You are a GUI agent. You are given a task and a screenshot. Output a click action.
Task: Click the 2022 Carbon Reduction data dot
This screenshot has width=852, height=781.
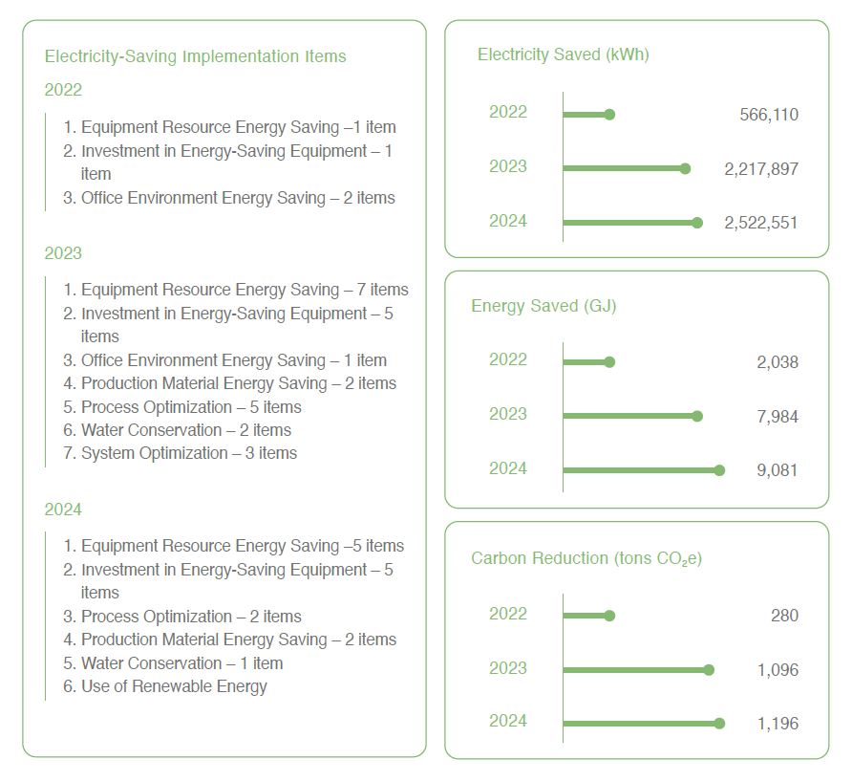pos(609,616)
